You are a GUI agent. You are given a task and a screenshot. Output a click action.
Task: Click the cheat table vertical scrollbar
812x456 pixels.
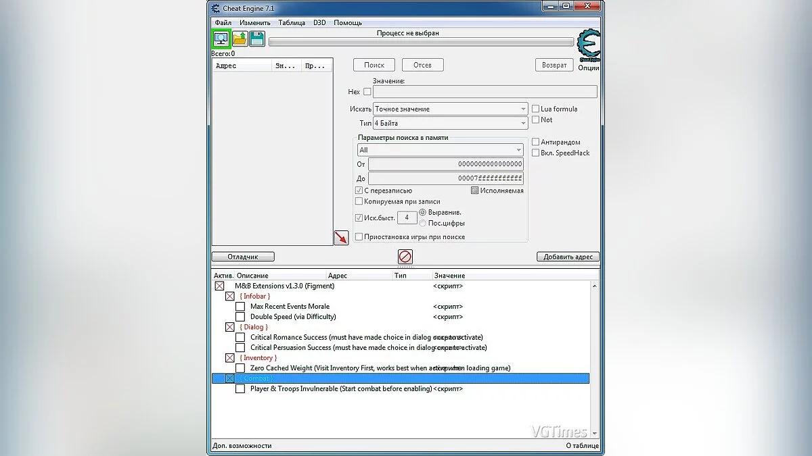[595, 359]
